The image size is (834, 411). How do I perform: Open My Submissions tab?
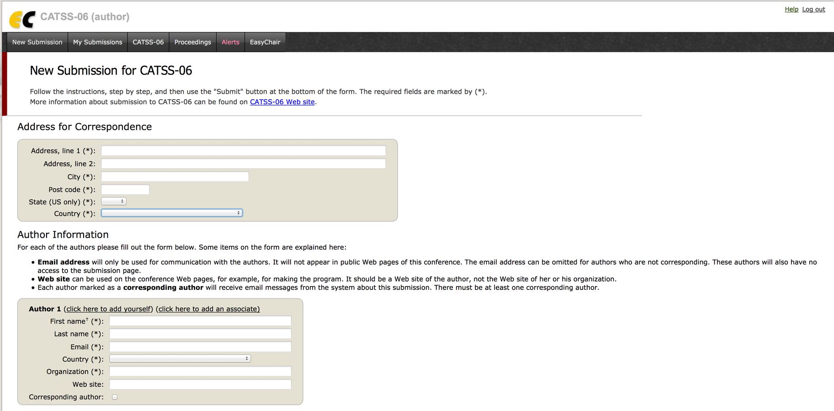tap(98, 42)
